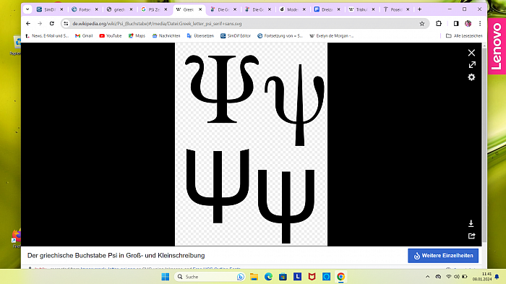Open the image in fullscreen view
The height and width of the screenshot is (284, 506).
(472, 65)
